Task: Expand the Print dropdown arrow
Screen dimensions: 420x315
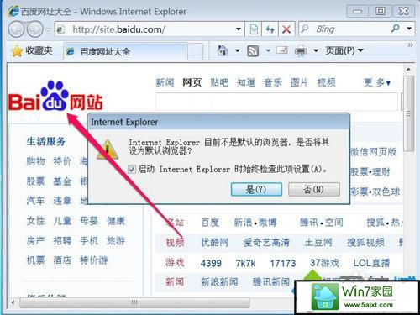Action: click(x=316, y=50)
